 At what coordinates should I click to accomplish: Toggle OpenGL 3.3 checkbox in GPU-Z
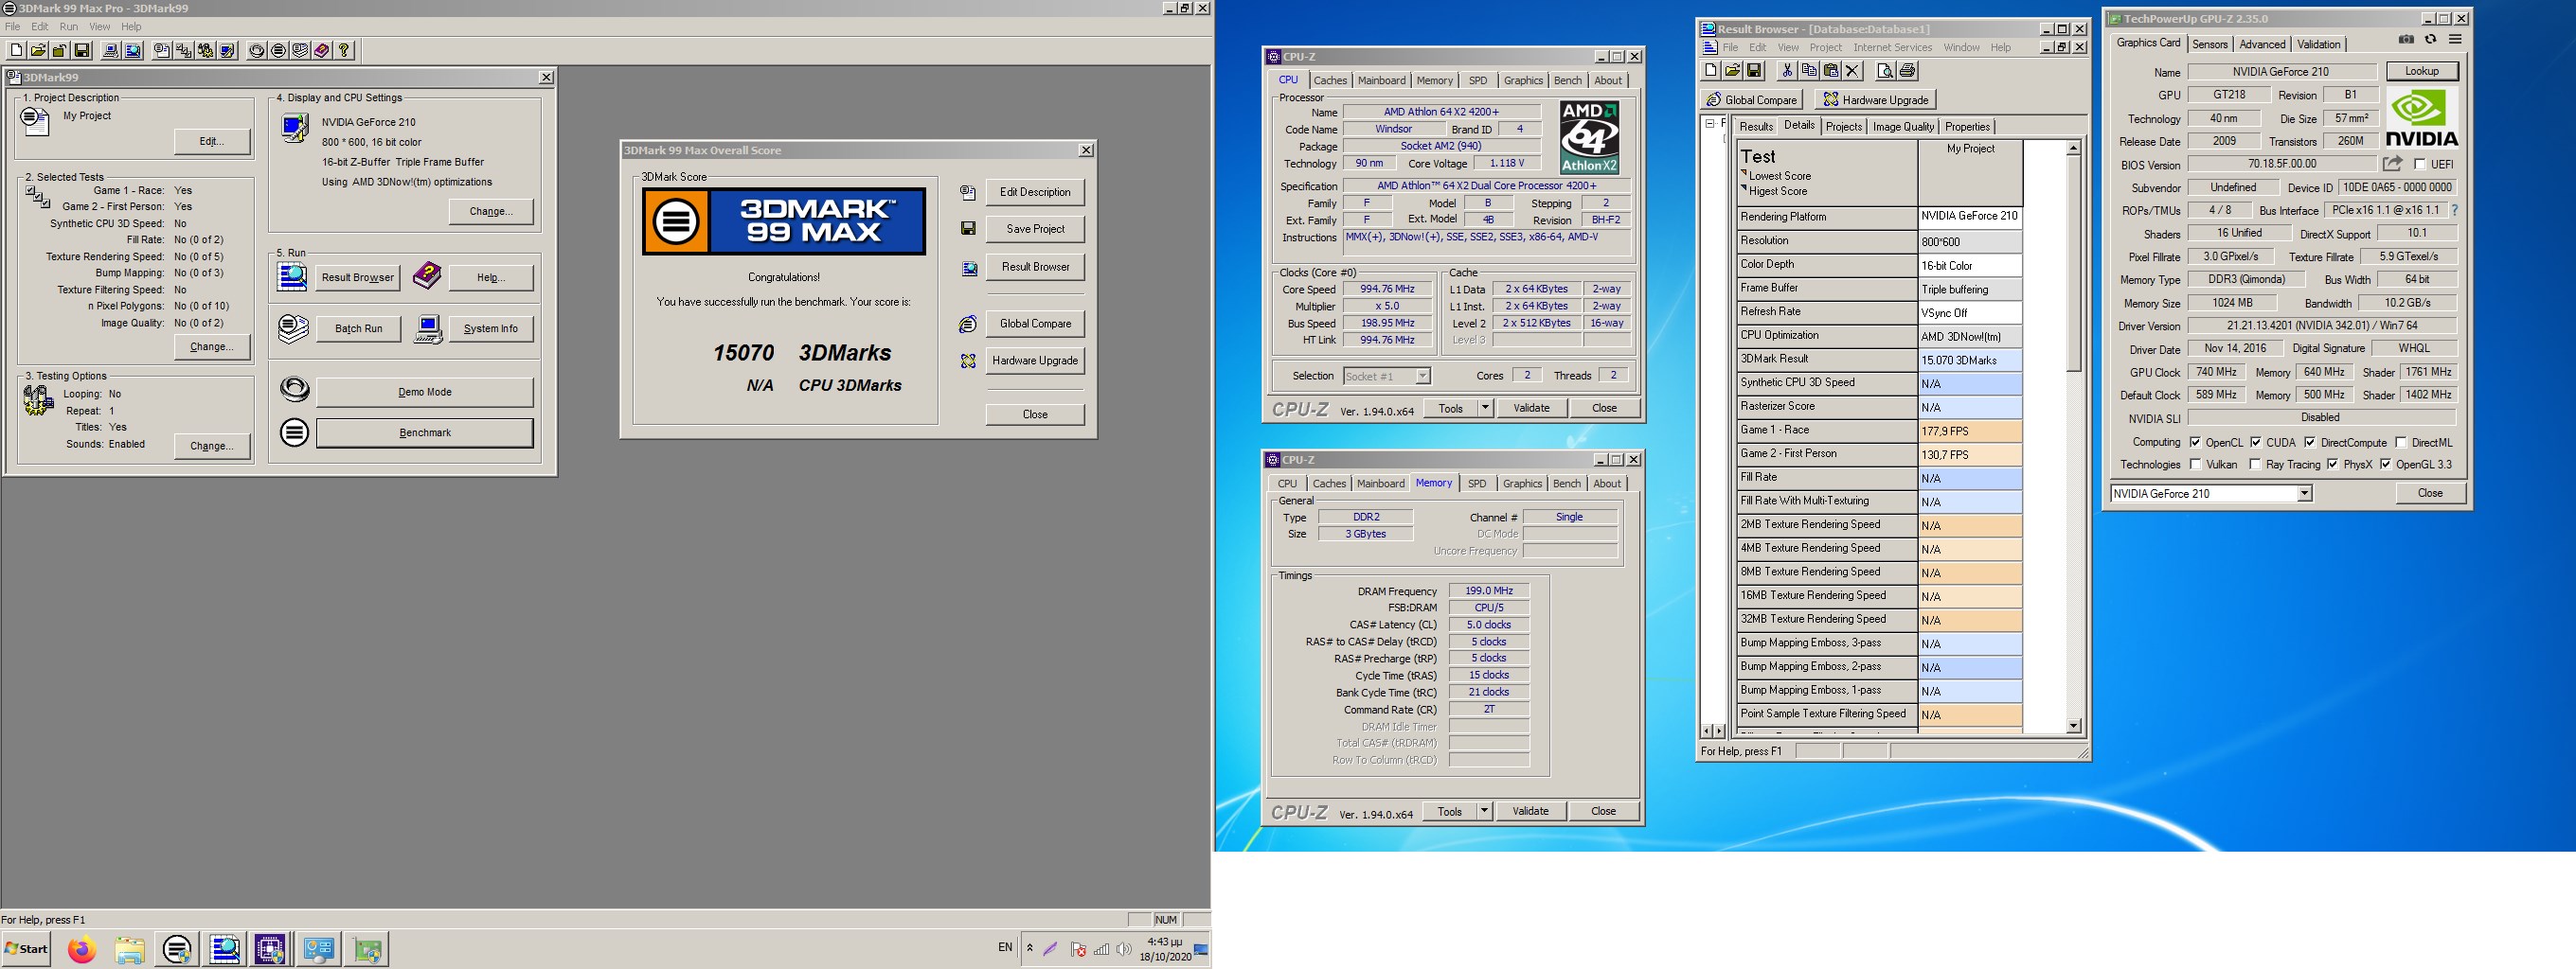coord(2385,465)
